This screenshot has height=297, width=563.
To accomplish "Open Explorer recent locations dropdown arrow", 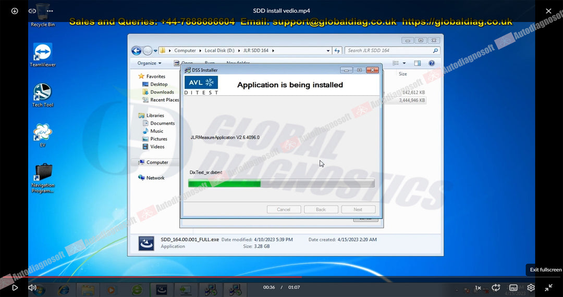I will pos(155,51).
